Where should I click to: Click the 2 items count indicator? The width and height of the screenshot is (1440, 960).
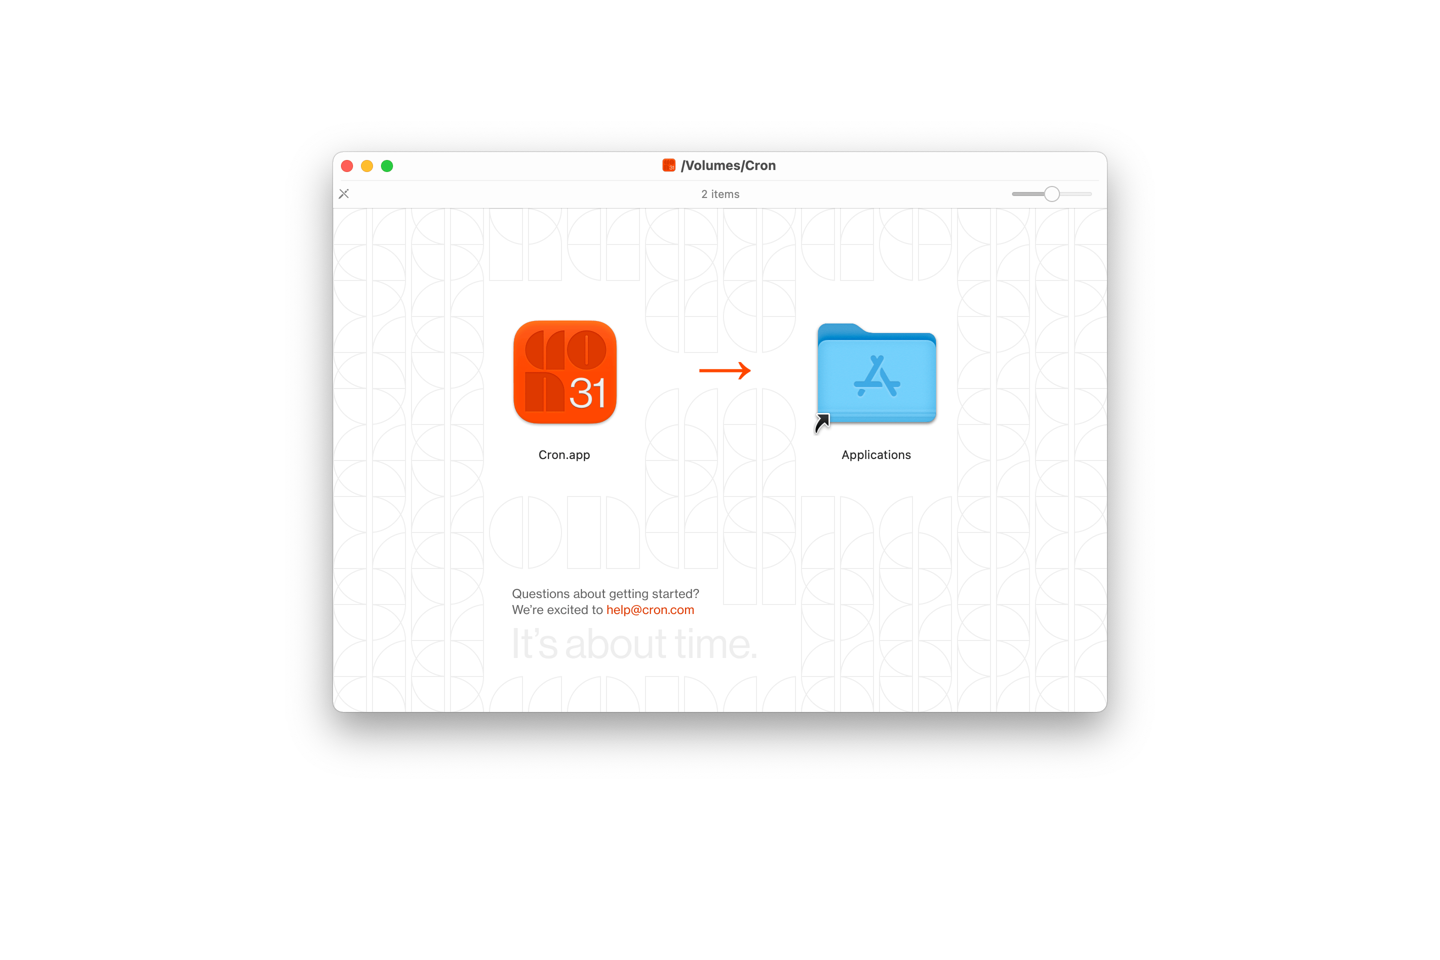pos(720,194)
